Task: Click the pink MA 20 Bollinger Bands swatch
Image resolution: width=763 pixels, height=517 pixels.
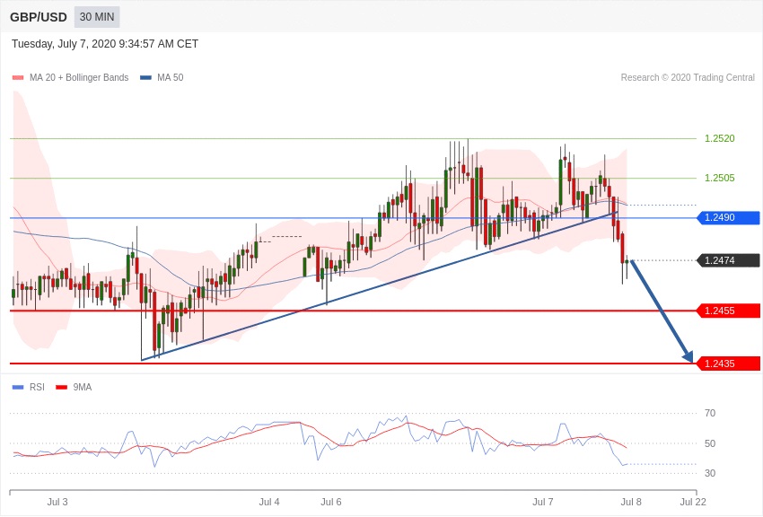Action: click(x=18, y=78)
